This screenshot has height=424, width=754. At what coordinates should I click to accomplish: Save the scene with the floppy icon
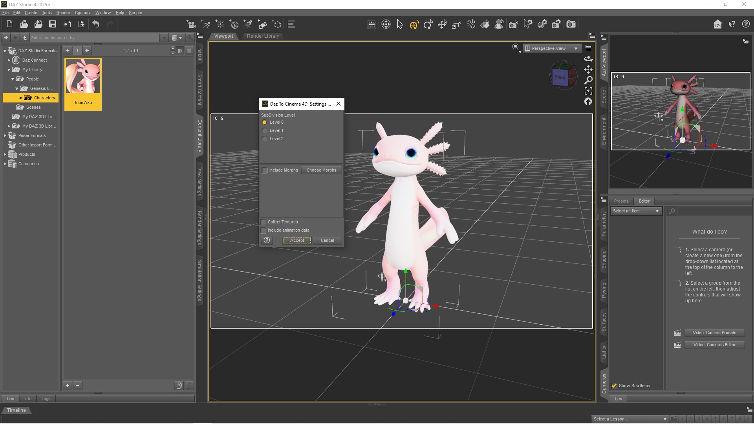tap(52, 24)
